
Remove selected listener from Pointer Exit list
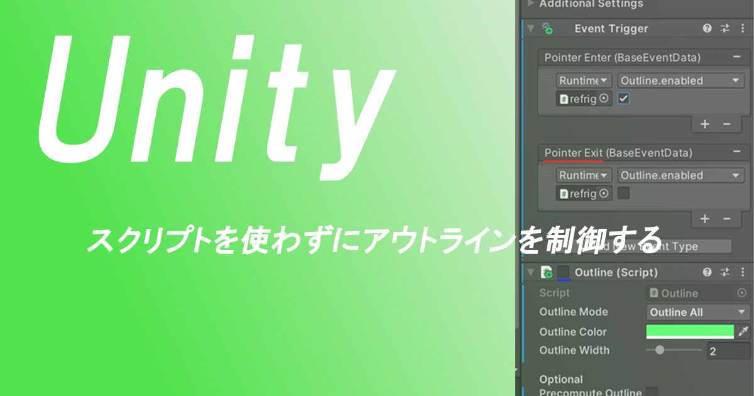pos(727,219)
